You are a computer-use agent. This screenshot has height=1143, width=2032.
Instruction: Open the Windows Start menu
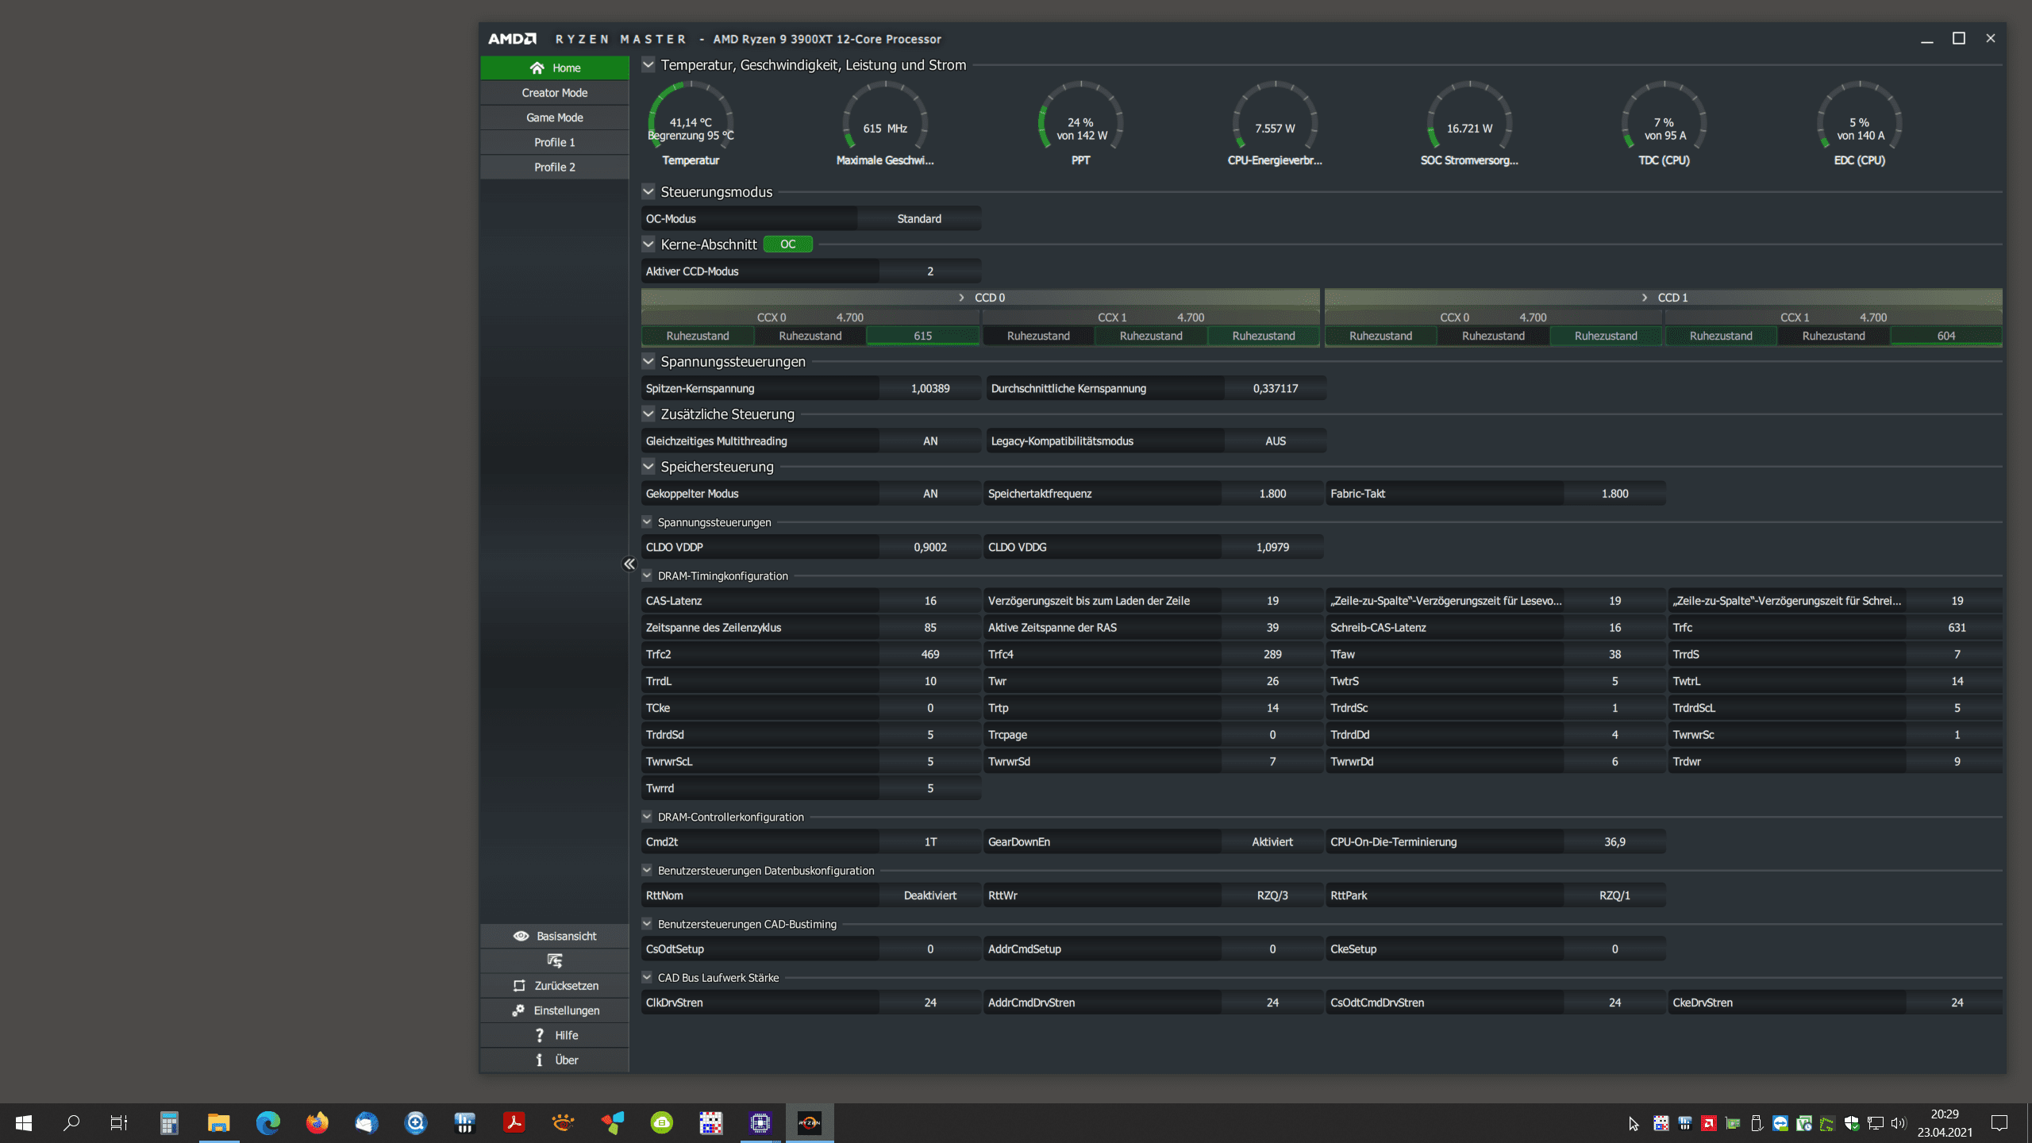(x=24, y=1122)
